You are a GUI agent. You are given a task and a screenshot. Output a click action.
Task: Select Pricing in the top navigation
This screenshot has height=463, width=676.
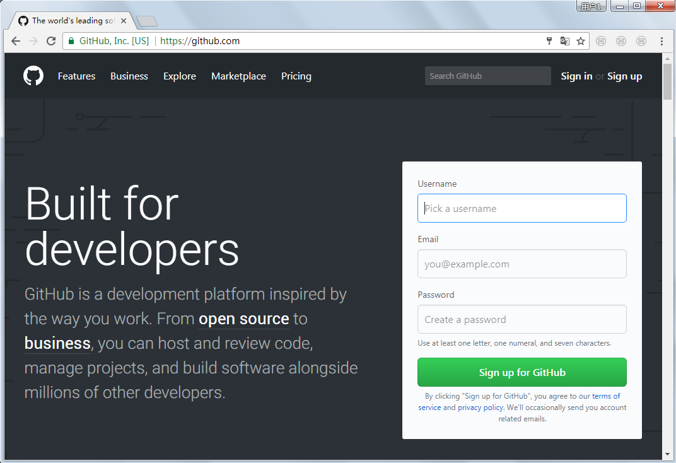[296, 76]
